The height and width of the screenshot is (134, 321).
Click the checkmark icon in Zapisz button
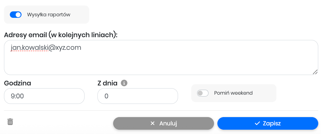257,124
